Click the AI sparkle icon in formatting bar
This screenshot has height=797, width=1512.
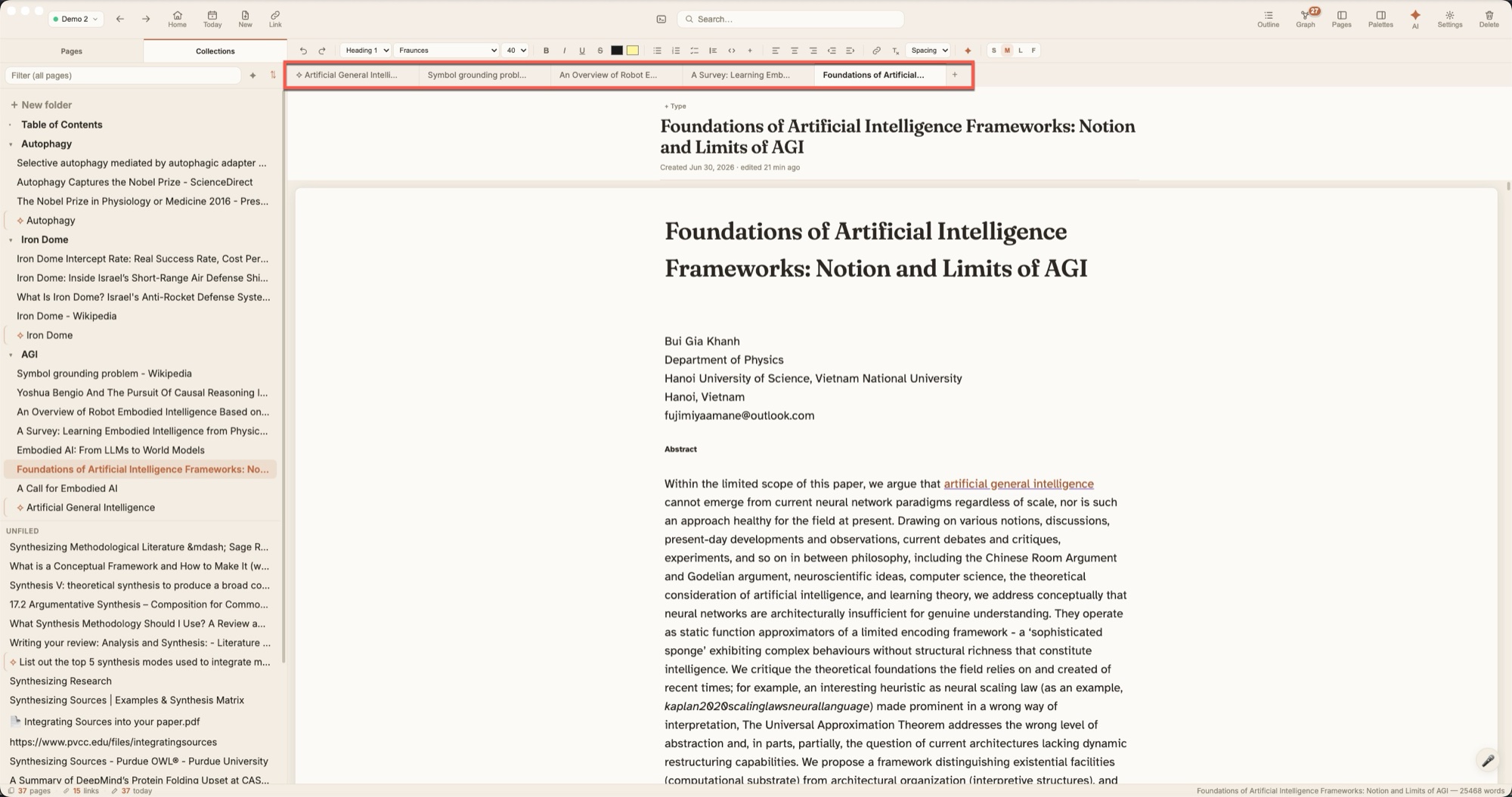pyautogui.click(x=968, y=51)
